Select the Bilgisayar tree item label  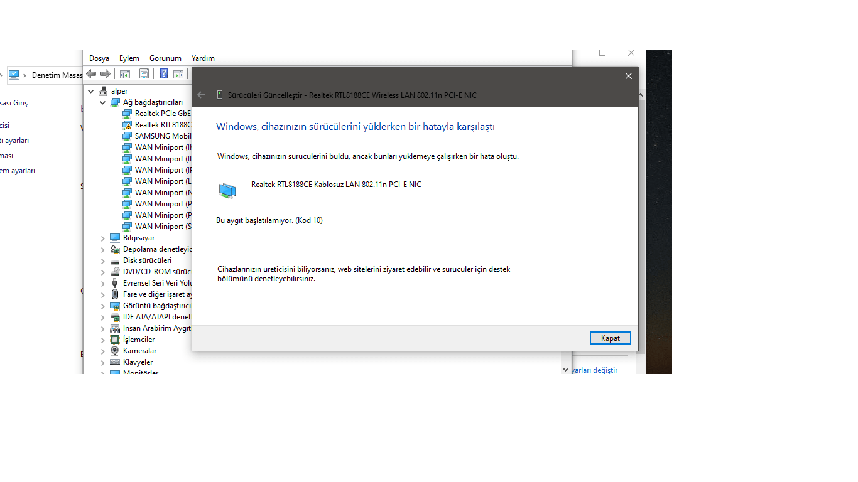click(139, 238)
